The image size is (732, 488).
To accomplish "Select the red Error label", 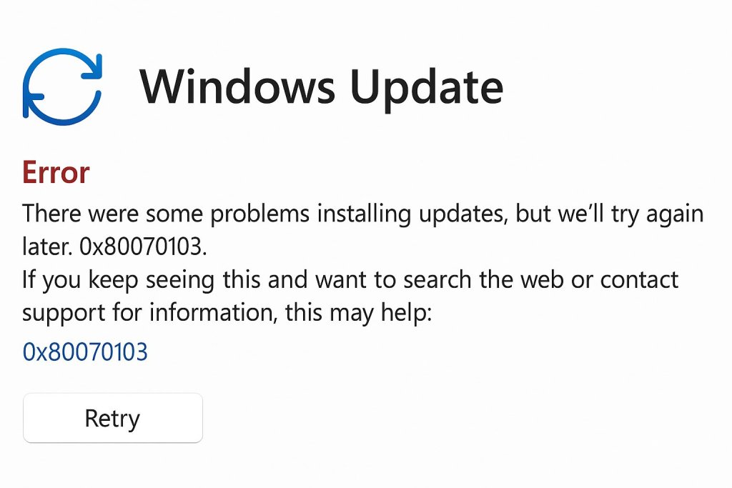I will point(55,171).
